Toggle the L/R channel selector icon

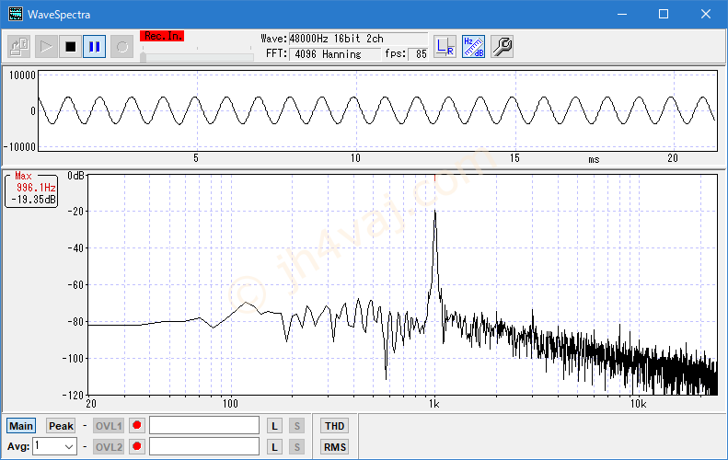(x=445, y=46)
